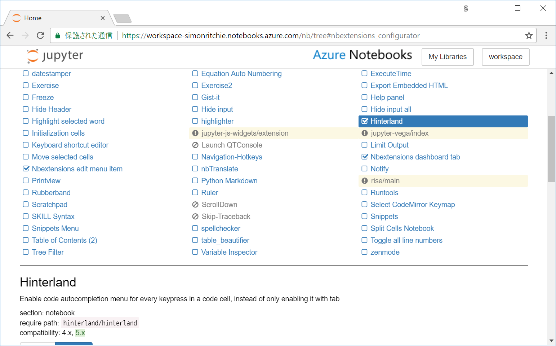Uncheck Nbextensions edit menu item
The height and width of the screenshot is (346, 556).
26,169
